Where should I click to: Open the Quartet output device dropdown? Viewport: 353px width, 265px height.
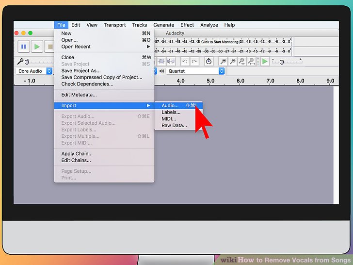pos(195,71)
